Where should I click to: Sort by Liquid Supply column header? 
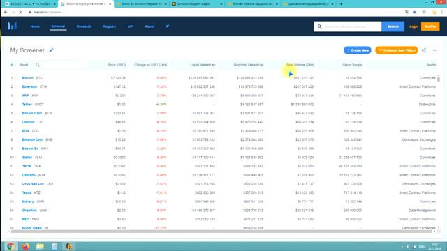[x=352, y=65]
